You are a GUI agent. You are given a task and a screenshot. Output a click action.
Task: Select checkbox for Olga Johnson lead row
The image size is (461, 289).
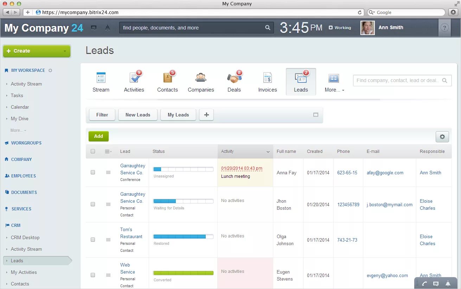[93, 240]
